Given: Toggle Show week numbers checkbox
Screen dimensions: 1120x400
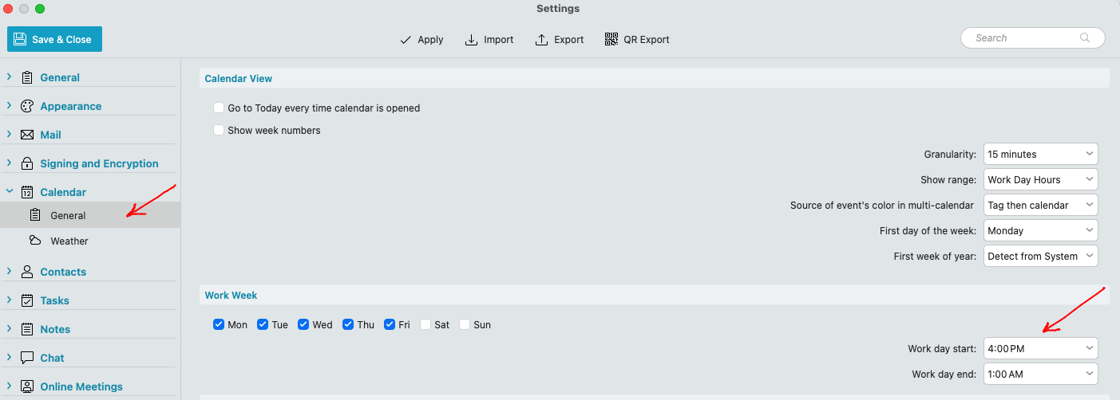Looking at the screenshot, I should [x=219, y=130].
